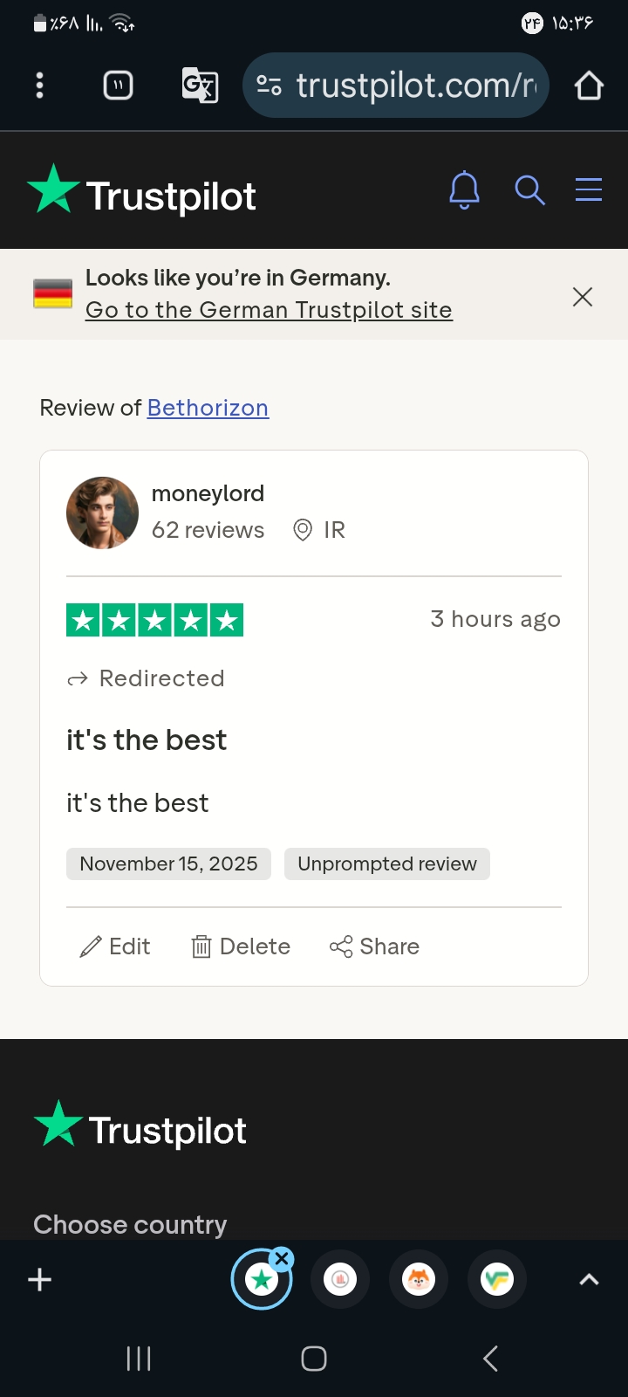Tap the trustpilot.com address bar
The image size is (628, 1397).
[x=396, y=86]
